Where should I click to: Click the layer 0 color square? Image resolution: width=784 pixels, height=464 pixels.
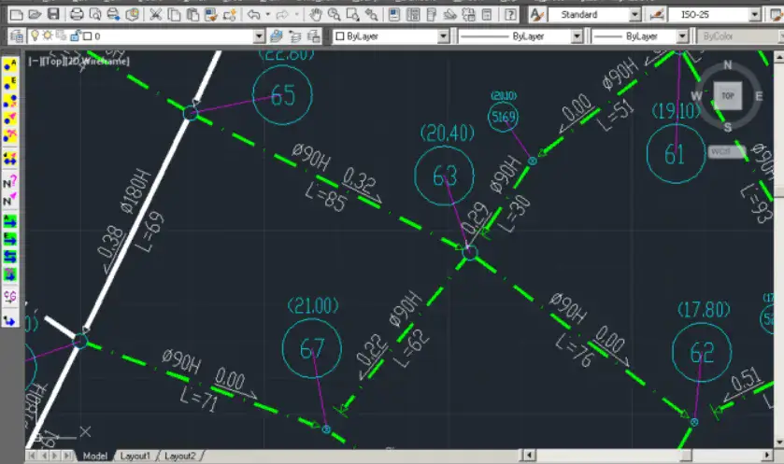pos(88,36)
